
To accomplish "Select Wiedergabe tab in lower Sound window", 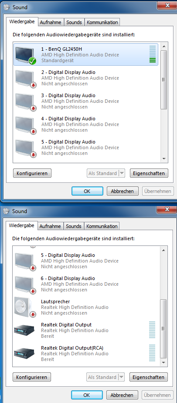I will pyautogui.click(x=21, y=225).
